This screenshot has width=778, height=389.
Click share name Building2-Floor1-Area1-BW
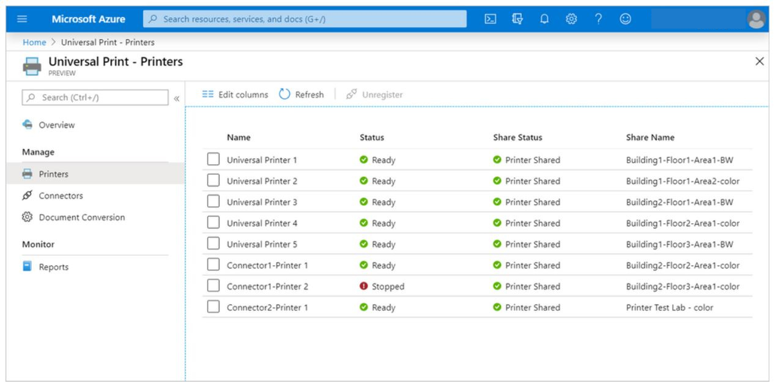[678, 202]
